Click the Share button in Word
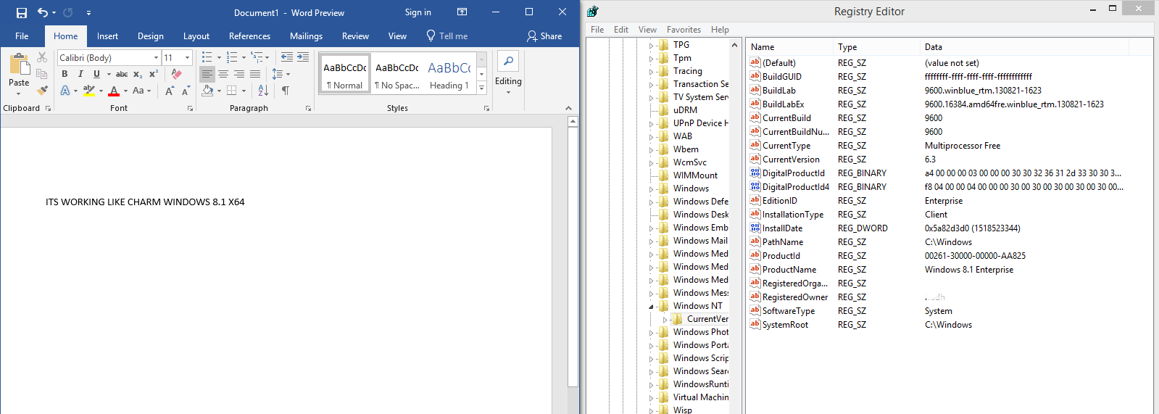 544,36
